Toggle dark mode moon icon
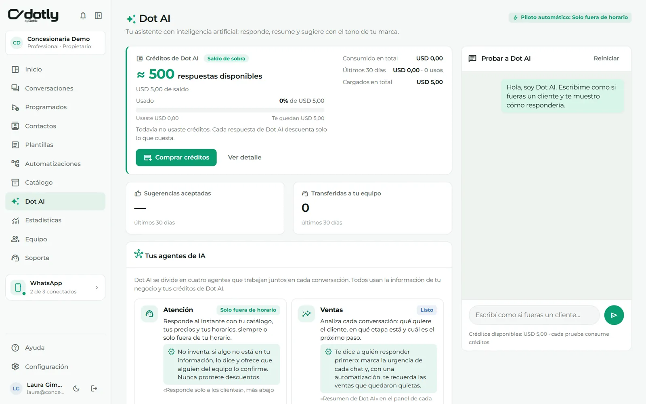Viewport: 646px width, 404px height. 76,388
